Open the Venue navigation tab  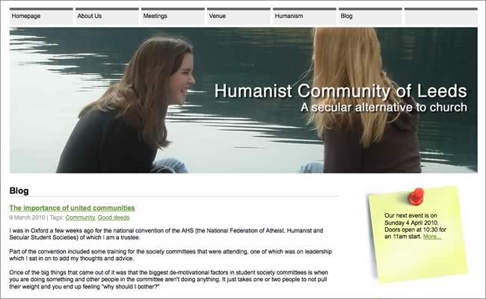(x=238, y=16)
